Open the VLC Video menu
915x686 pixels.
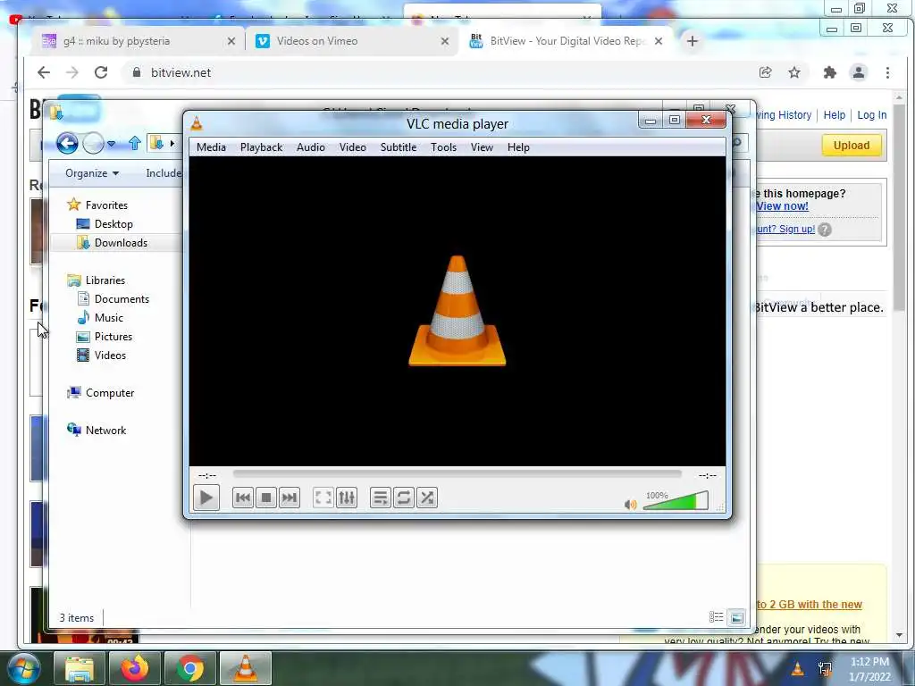click(352, 147)
